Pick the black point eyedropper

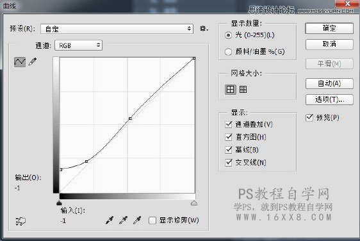click(x=110, y=220)
